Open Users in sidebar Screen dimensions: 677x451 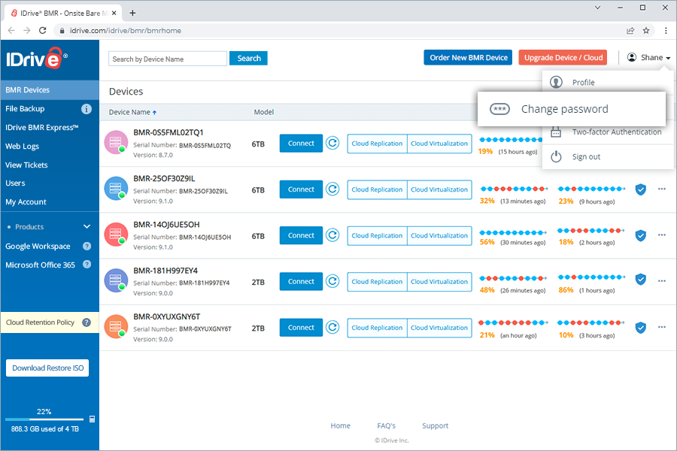[15, 183]
